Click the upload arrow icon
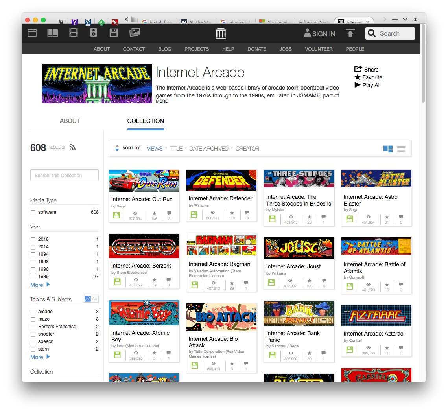 350,33
